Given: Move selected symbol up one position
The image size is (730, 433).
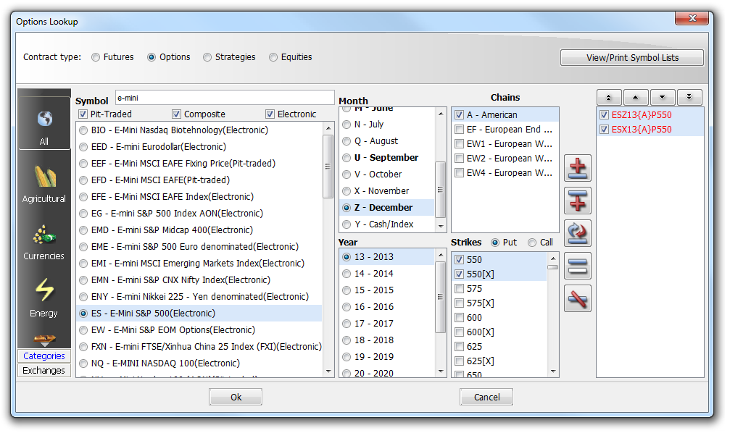Looking at the screenshot, I should 636,98.
